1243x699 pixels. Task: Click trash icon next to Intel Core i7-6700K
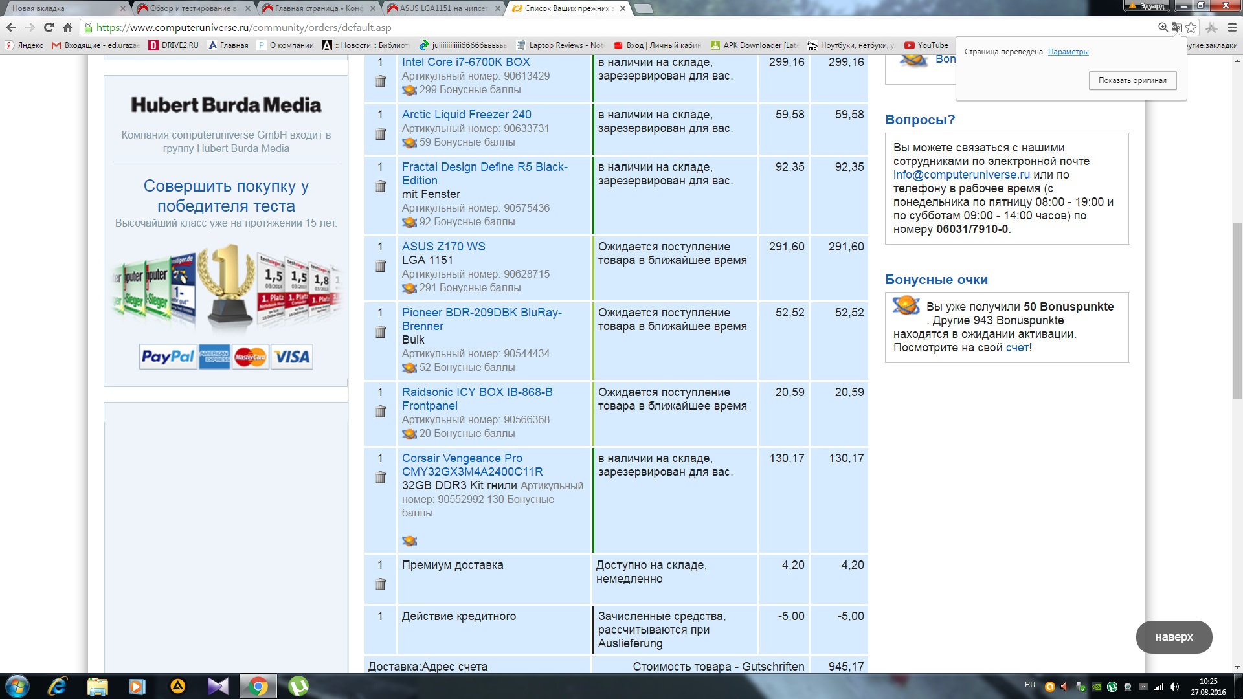(x=381, y=82)
